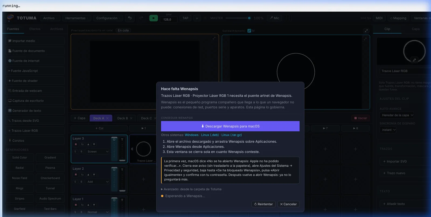Viewport: 431px width, 217px height.
Task: Close the Deck A tab with its X
Action: tap(107, 118)
